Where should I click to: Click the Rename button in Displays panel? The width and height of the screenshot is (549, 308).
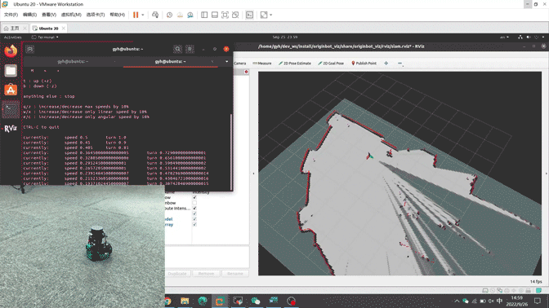pos(235,274)
